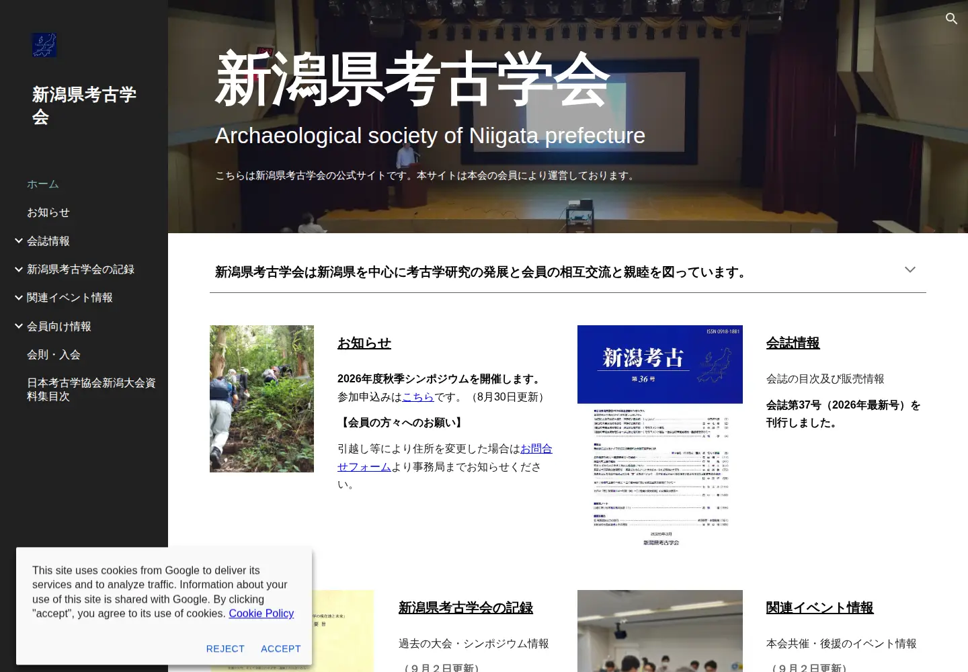Open 関連イベント情報 sidebar page

tap(70, 298)
